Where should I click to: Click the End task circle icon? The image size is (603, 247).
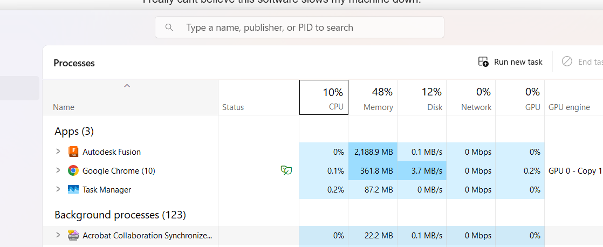(x=567, y=61)
